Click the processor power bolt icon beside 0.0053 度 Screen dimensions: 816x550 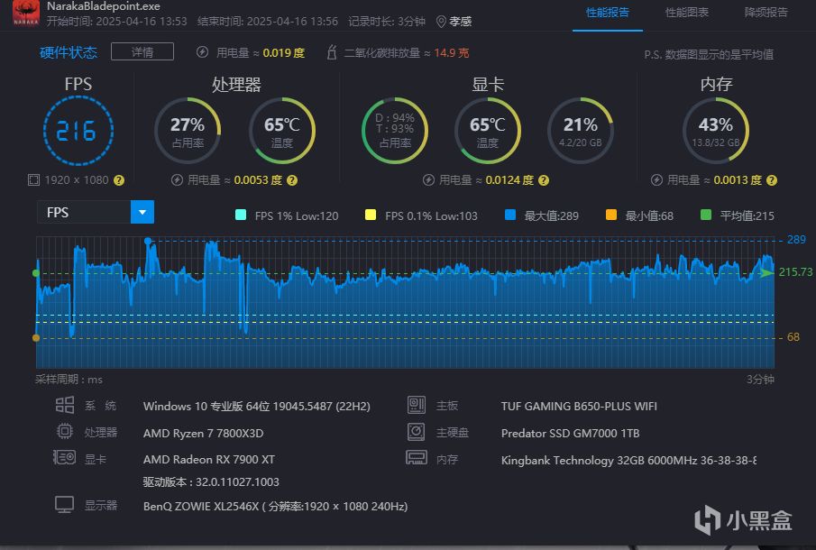click(177, 180)
